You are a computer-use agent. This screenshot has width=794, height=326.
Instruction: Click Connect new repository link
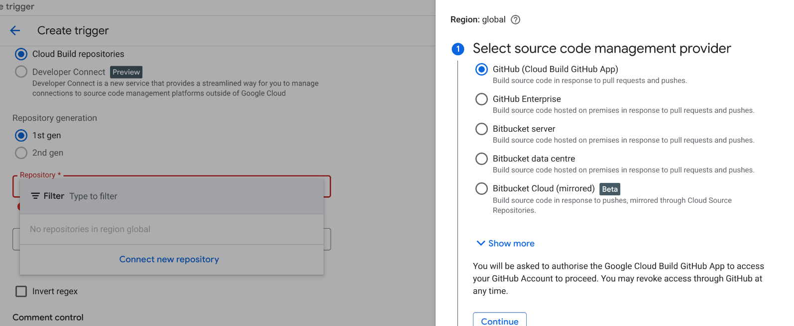[169, 259]
